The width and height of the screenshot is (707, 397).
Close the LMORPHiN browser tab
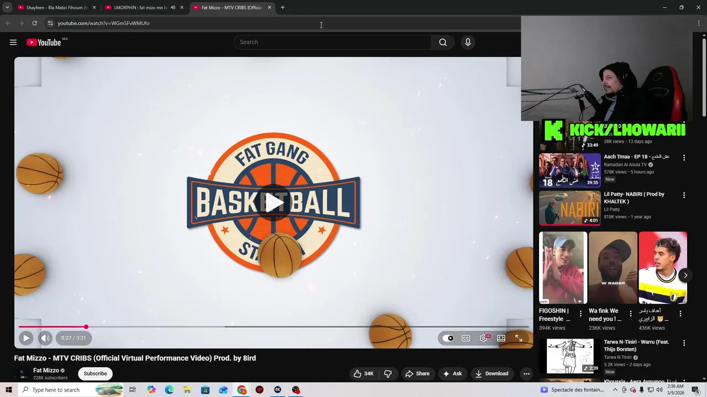coord(182,8)
